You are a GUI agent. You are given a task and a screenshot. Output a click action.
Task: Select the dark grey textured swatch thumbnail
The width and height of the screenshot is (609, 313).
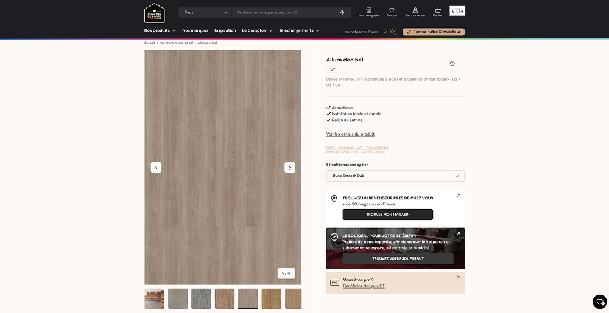(x=201, y=298)
